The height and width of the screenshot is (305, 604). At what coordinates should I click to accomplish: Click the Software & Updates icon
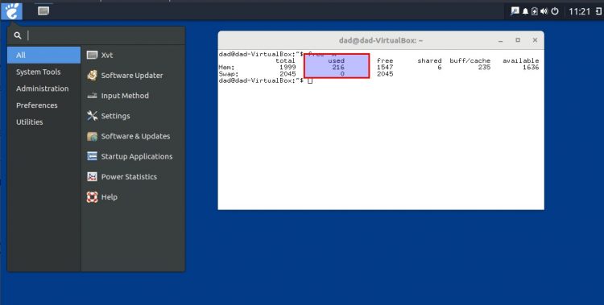(x=92, y=136)
